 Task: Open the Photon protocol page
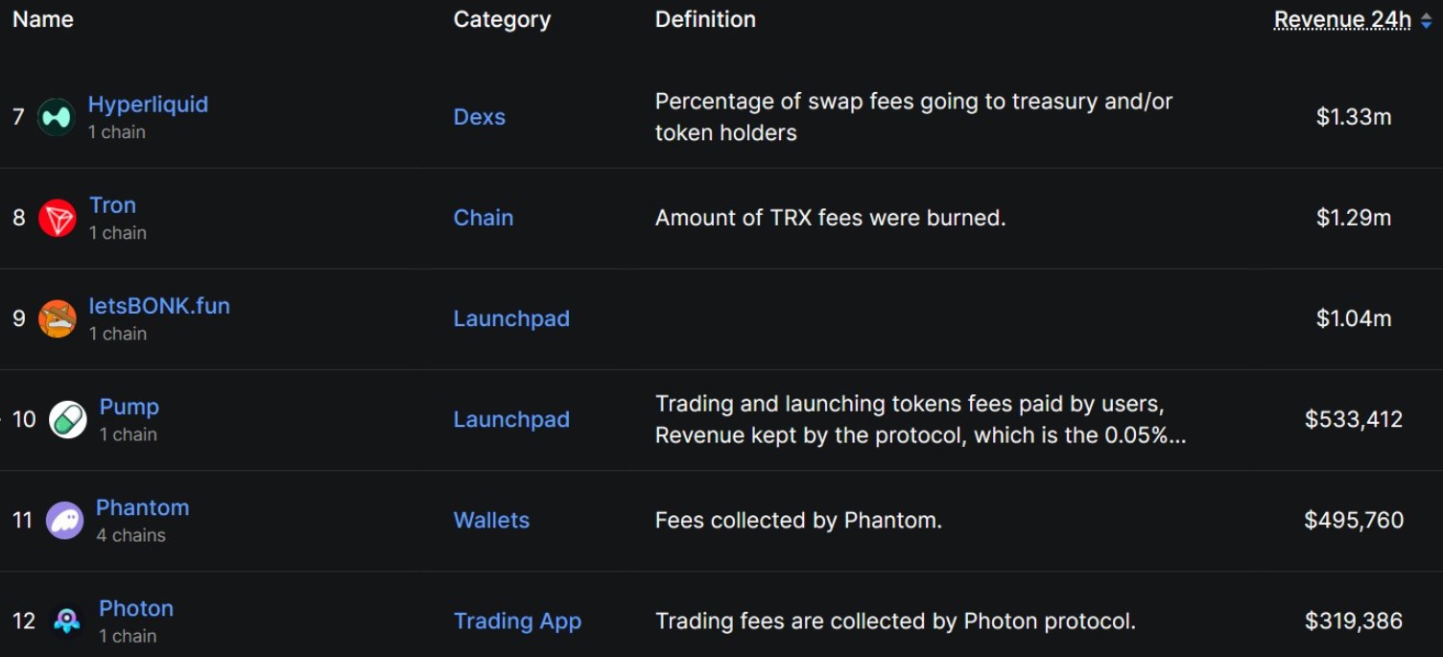[136, 608]
